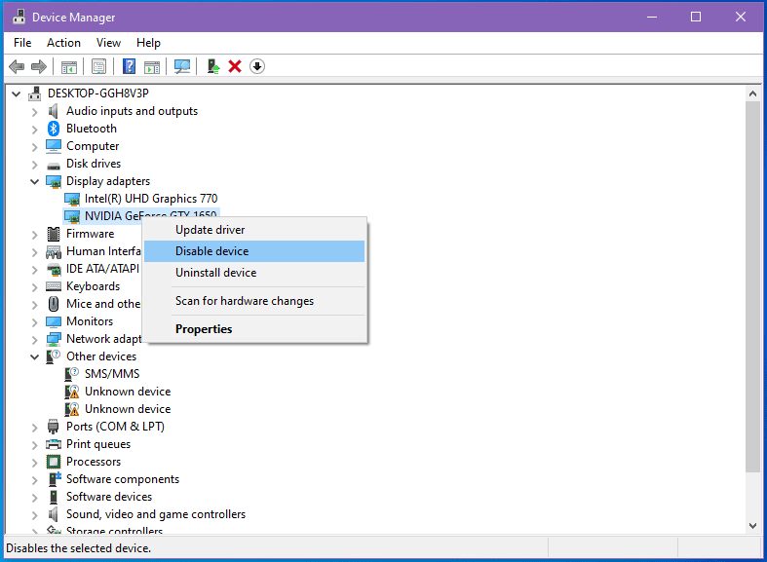Screen dimensions: 767x562
Task: Click the Device Manager title bar icon
Action: coord(19,17)
